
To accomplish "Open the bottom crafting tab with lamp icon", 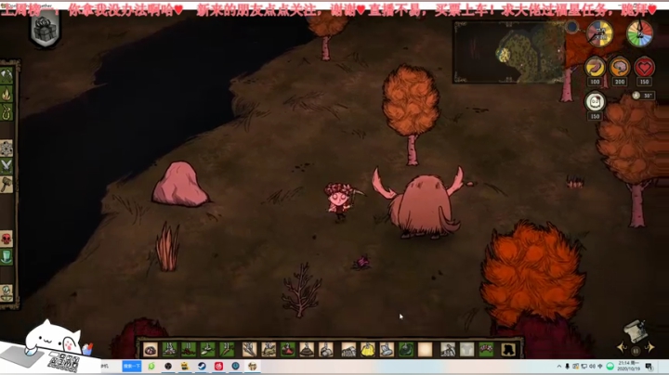I will point(7,292).
